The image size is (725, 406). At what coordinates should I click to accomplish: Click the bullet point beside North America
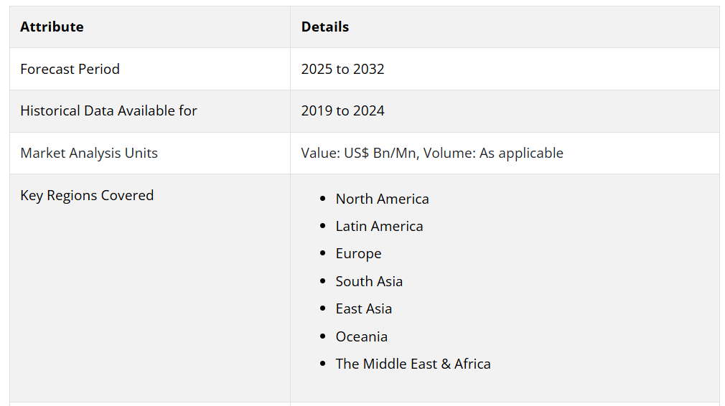(x=323, y=199)
